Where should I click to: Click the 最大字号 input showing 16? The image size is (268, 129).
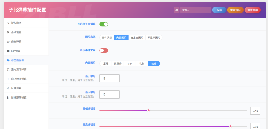pyautogui.click(x=110, y=94)
